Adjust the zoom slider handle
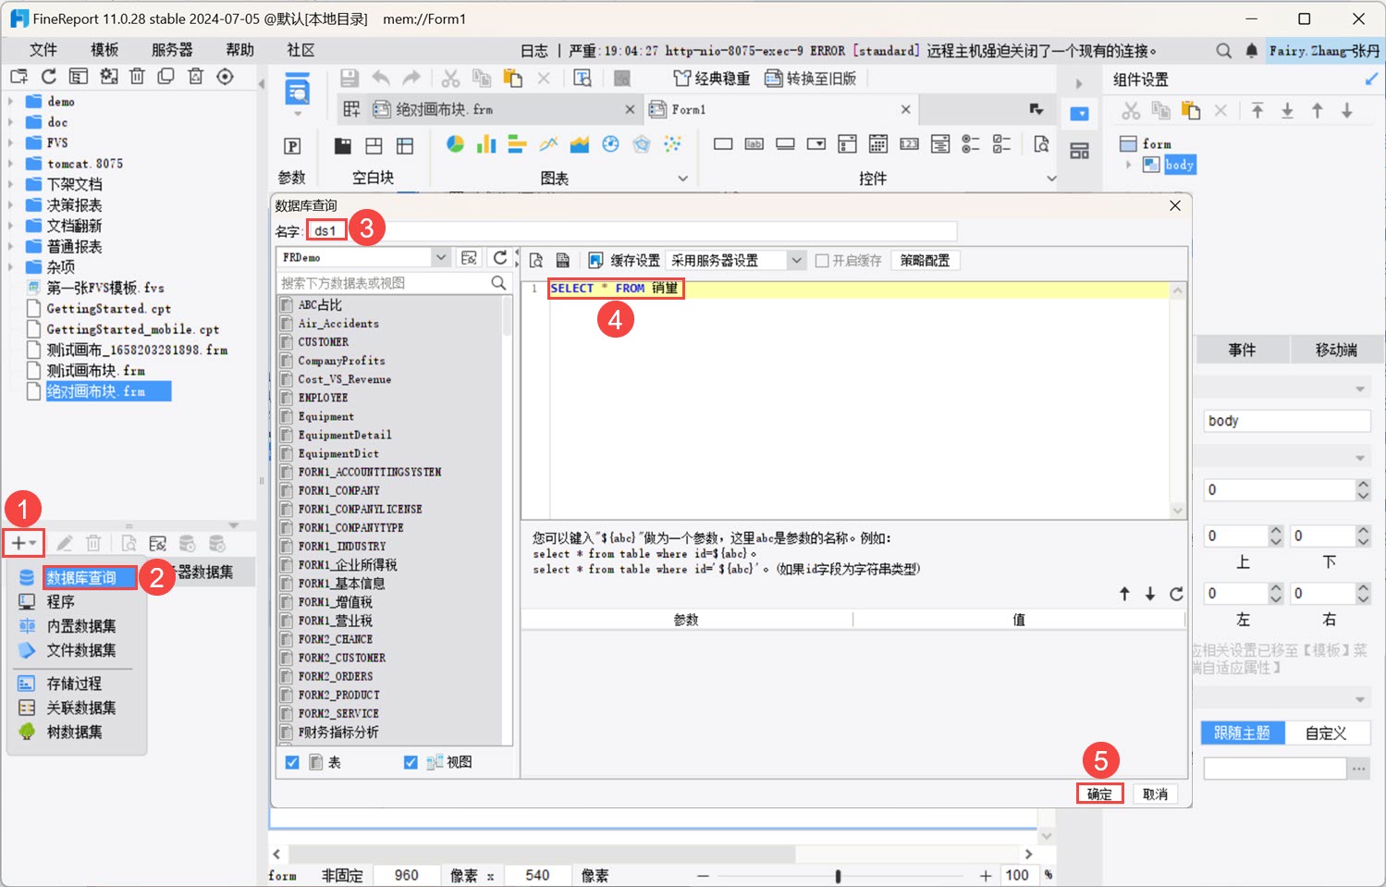1386x887 pixels. pos(838,876)
